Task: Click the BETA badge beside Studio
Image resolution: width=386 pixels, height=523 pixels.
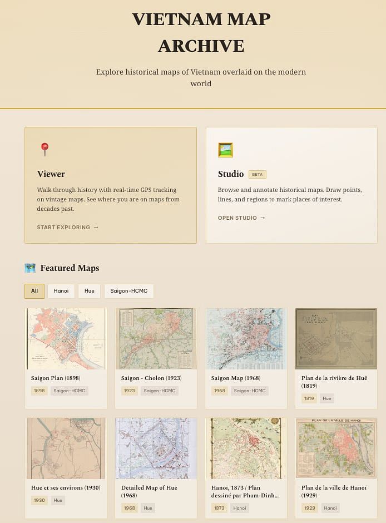Action: click(x=258, y=174)
